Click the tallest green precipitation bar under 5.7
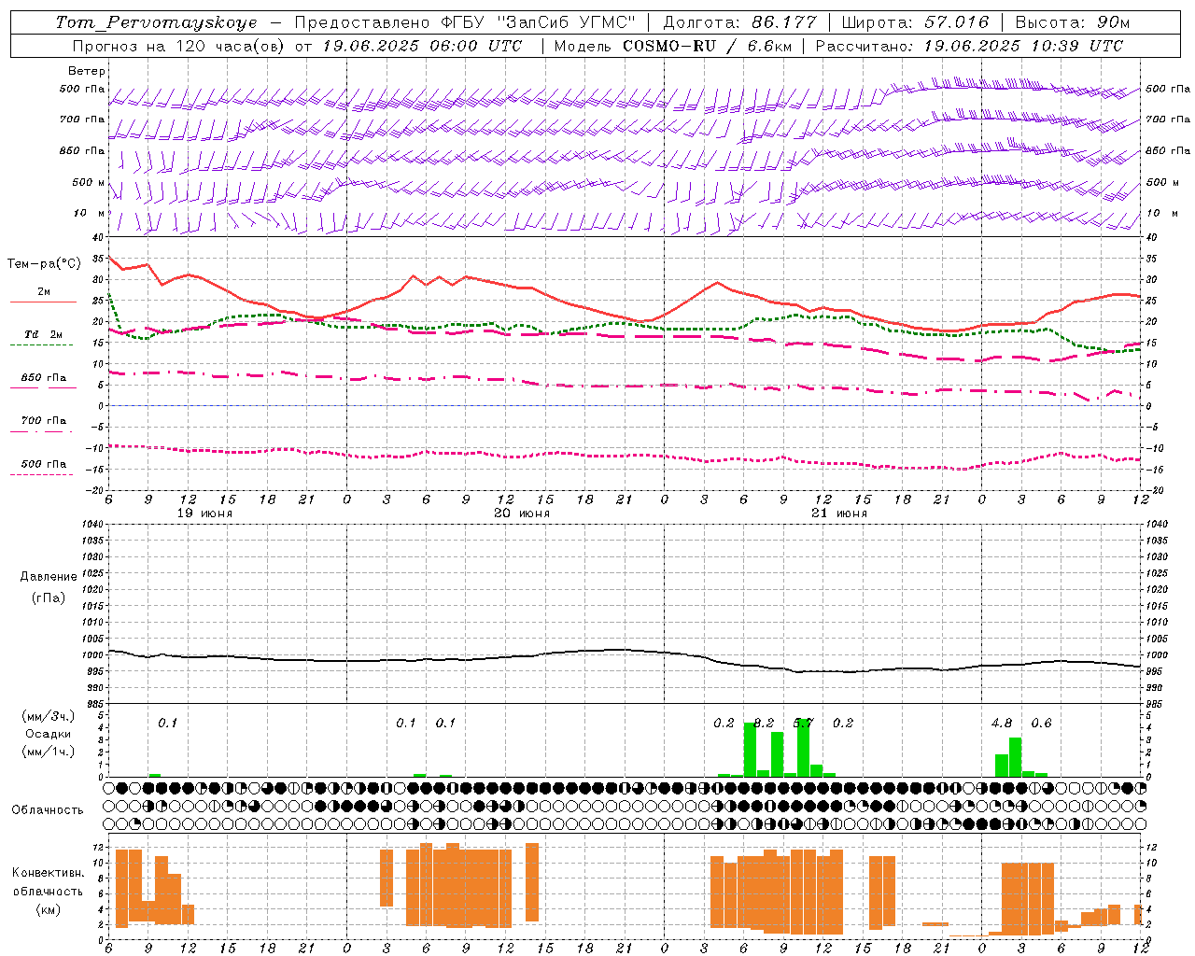The width and height of the screenshot is (1195, 956). pos(803,747)
